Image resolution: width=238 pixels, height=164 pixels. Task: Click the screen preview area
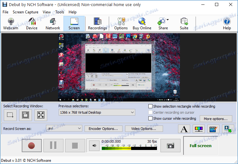(x=119, y=67)
